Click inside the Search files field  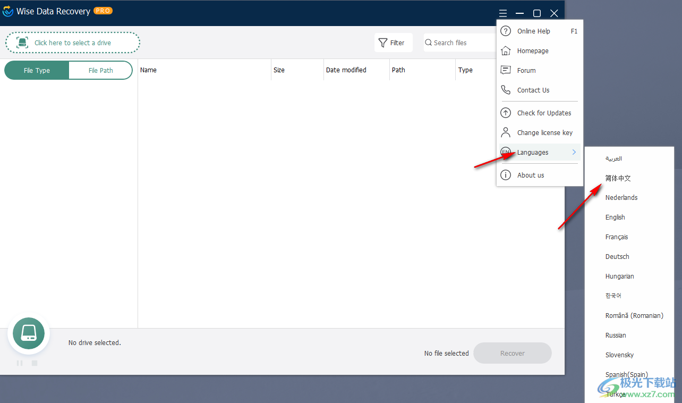click(460, 43)
